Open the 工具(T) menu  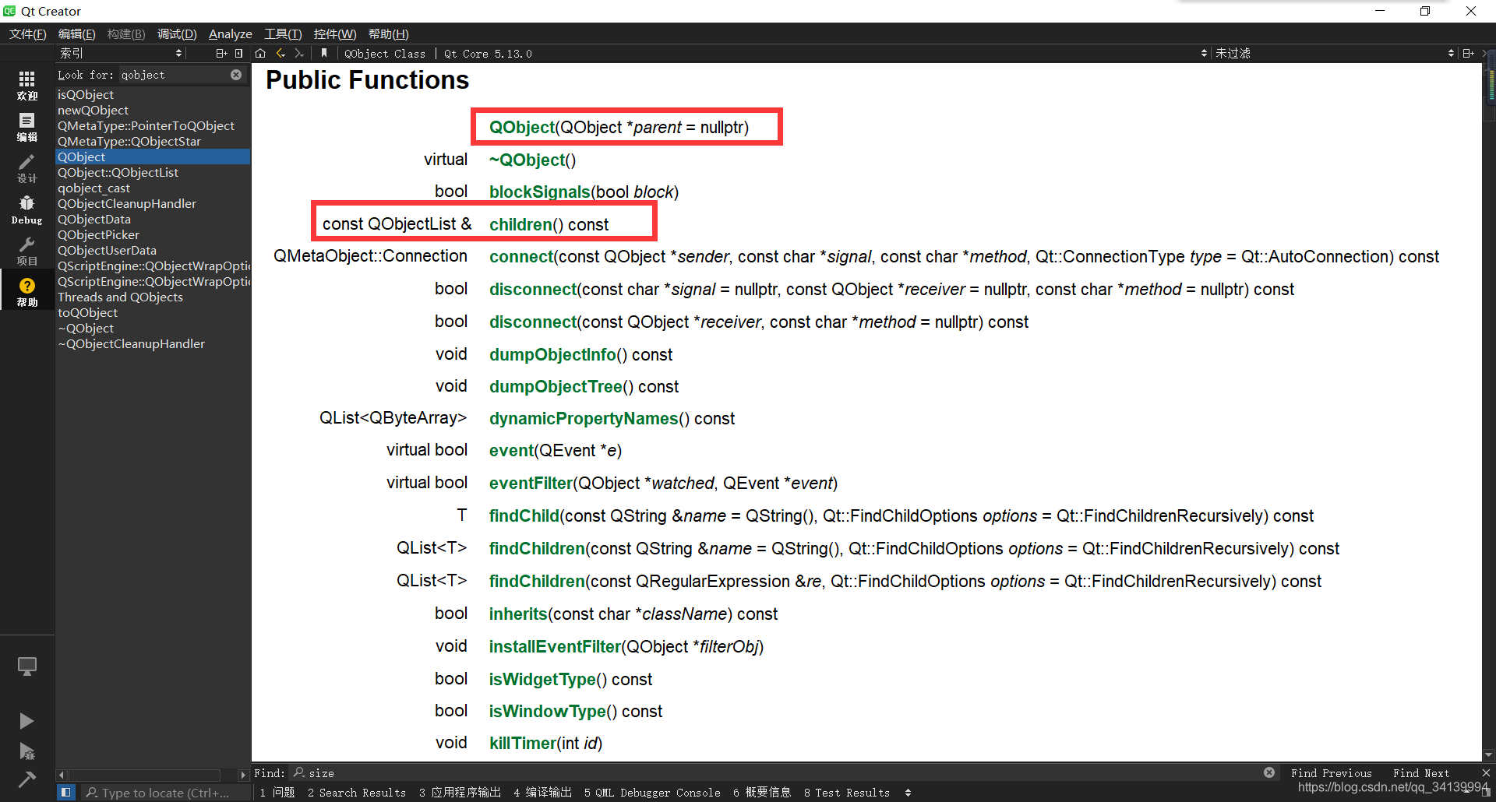[x=283, y=34]
